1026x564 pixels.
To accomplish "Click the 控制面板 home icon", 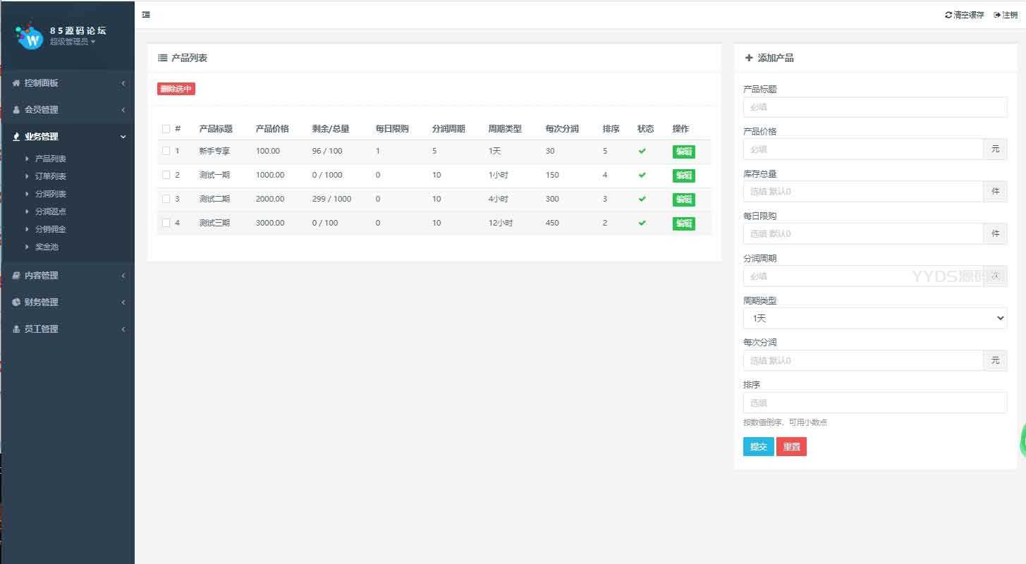I will click(16, 82).
